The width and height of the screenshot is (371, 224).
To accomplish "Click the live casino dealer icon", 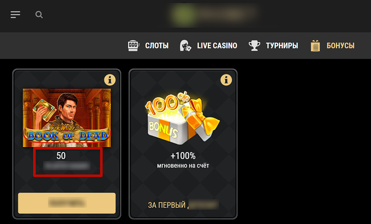I will coord(185,45).
